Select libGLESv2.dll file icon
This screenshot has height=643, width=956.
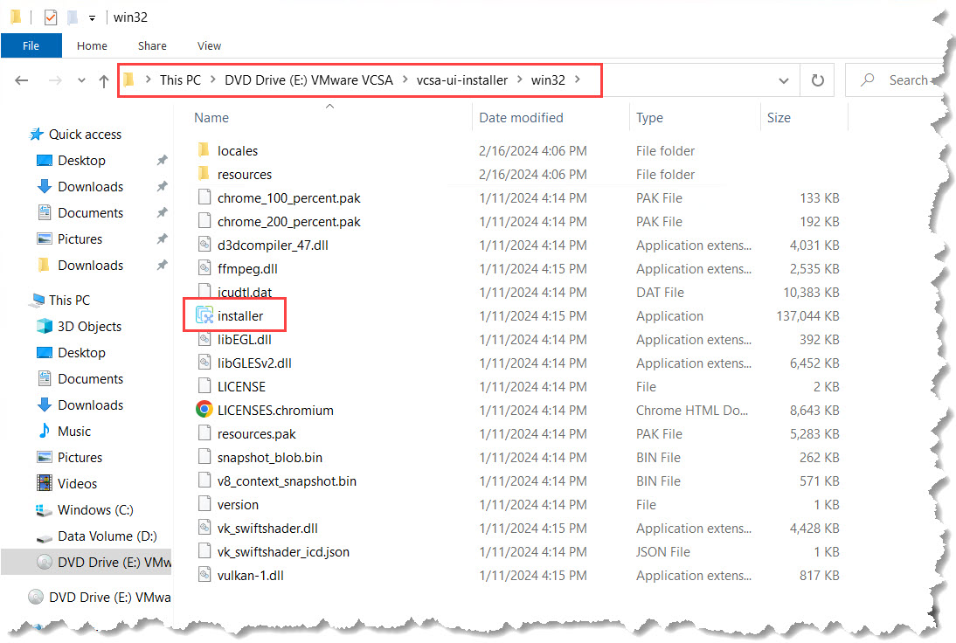click(x=204, y=363)
